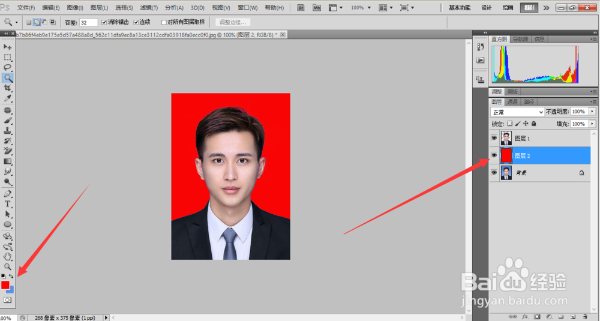This screenshot has width=600, height=321.
Task: Toggle the contiguous checkbox 连续
Action: pyautogui.click(x=136, y=23)
